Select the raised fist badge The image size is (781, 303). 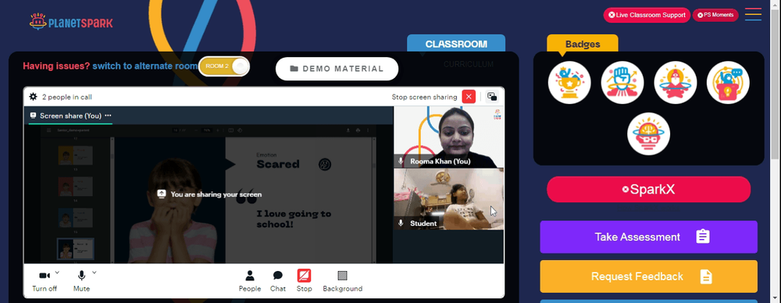coord(622,83)
